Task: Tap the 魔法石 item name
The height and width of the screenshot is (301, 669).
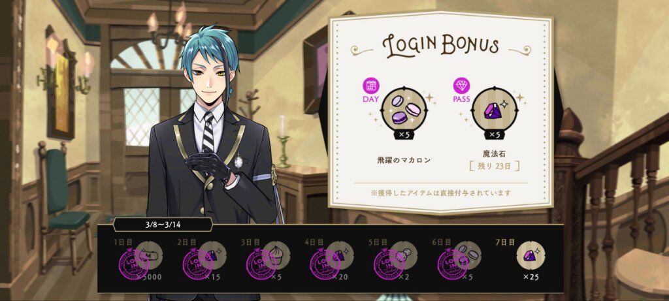Action: pos(495,155)
